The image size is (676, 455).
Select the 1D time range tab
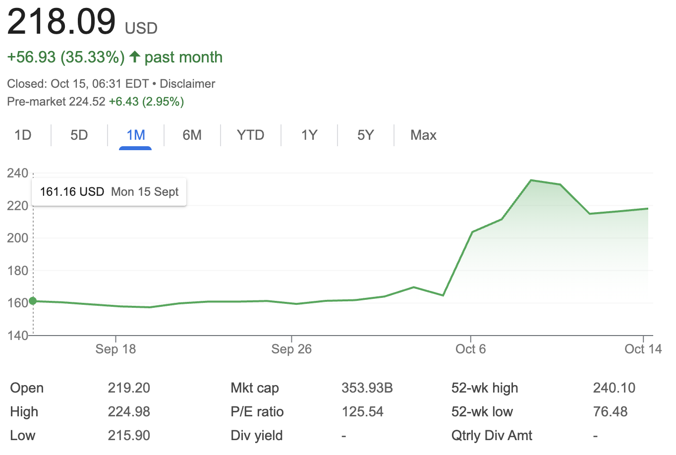(23, 135)
